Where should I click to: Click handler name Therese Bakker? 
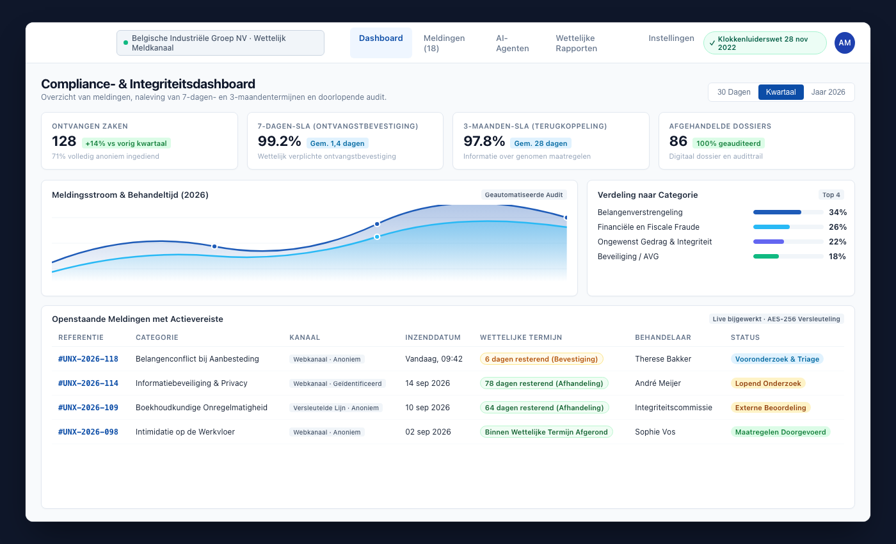(663, 359)
